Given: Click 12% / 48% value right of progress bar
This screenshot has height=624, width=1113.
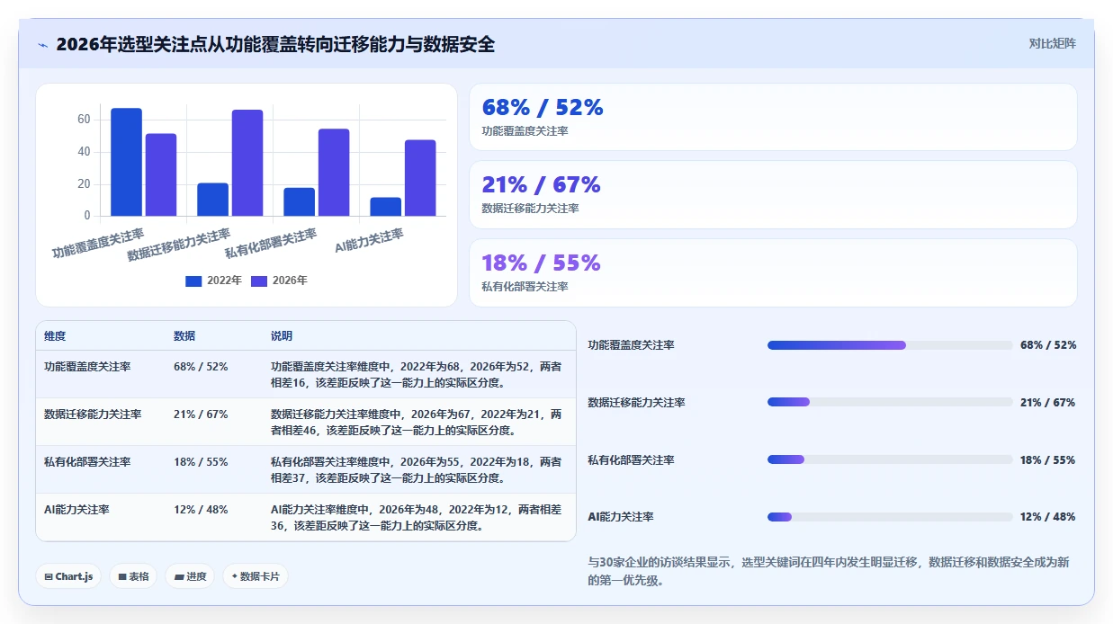Looking at the screenshot, I should coord(1048,517).
